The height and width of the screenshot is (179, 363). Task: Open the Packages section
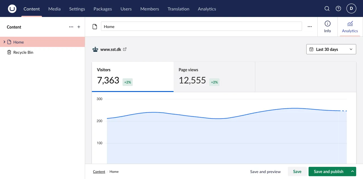[x=103, y=9]
